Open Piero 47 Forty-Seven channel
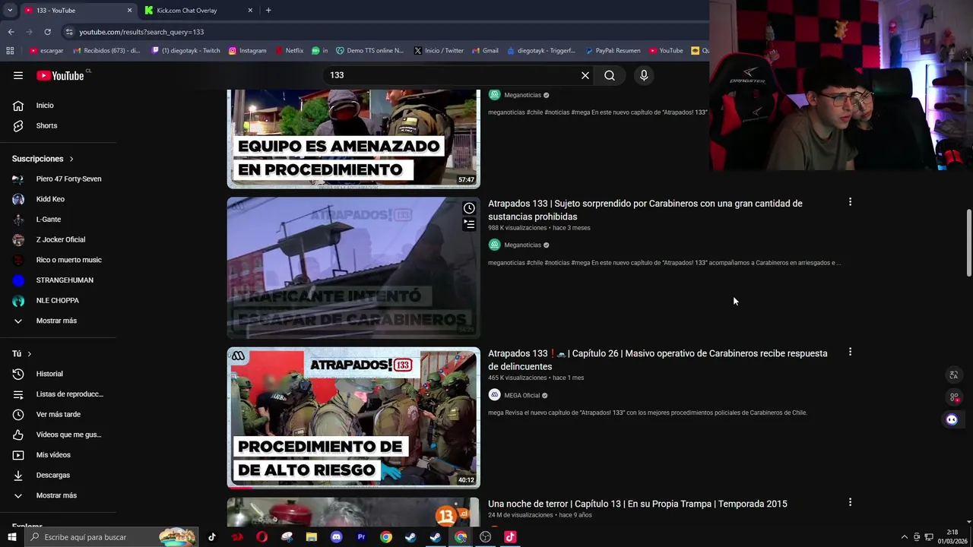Image resolution: width=973 pixels, height=547 pixels. click(58, 179)
